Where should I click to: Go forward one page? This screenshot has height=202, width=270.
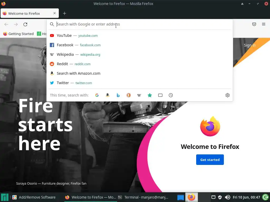(16, 24)
